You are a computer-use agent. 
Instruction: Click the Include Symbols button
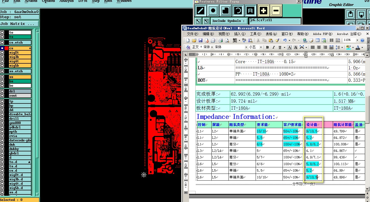(229, 21)
